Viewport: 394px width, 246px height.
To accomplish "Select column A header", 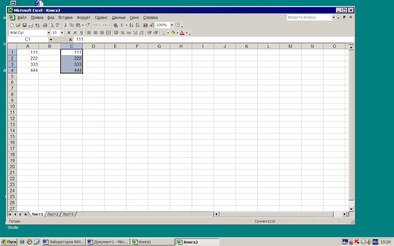I will click(x=28, y=46).
